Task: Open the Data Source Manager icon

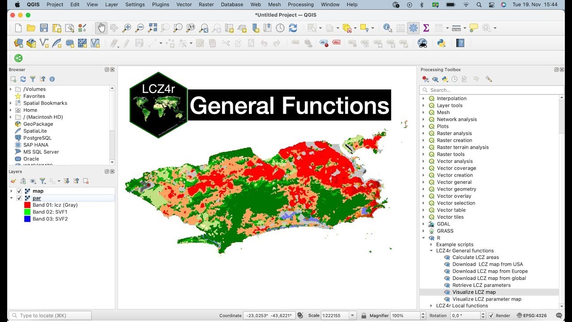Action: pyautogui.click(x=18, y=43)
